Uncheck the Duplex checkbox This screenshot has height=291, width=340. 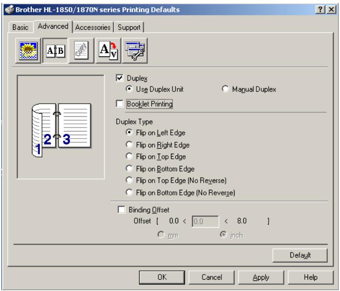120,78
